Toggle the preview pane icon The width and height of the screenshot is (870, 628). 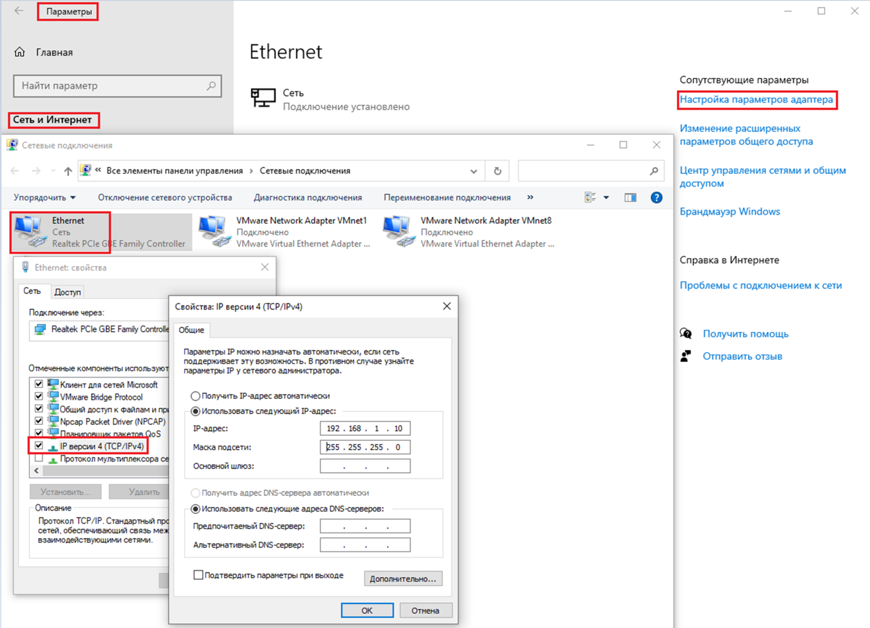(x=630, y=197)
